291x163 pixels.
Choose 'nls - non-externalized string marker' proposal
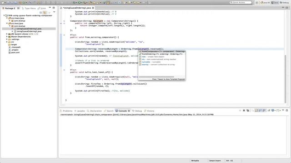coord(162,59)
